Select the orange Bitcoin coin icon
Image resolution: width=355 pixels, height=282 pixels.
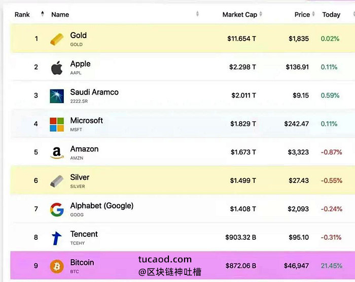click(x=57, y=266)
